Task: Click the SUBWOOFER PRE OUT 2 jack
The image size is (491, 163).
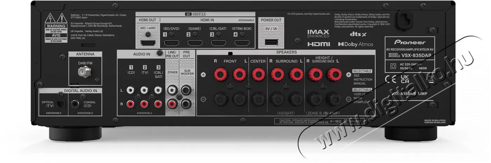Action: pyautogui.click(x=184, y=90)
